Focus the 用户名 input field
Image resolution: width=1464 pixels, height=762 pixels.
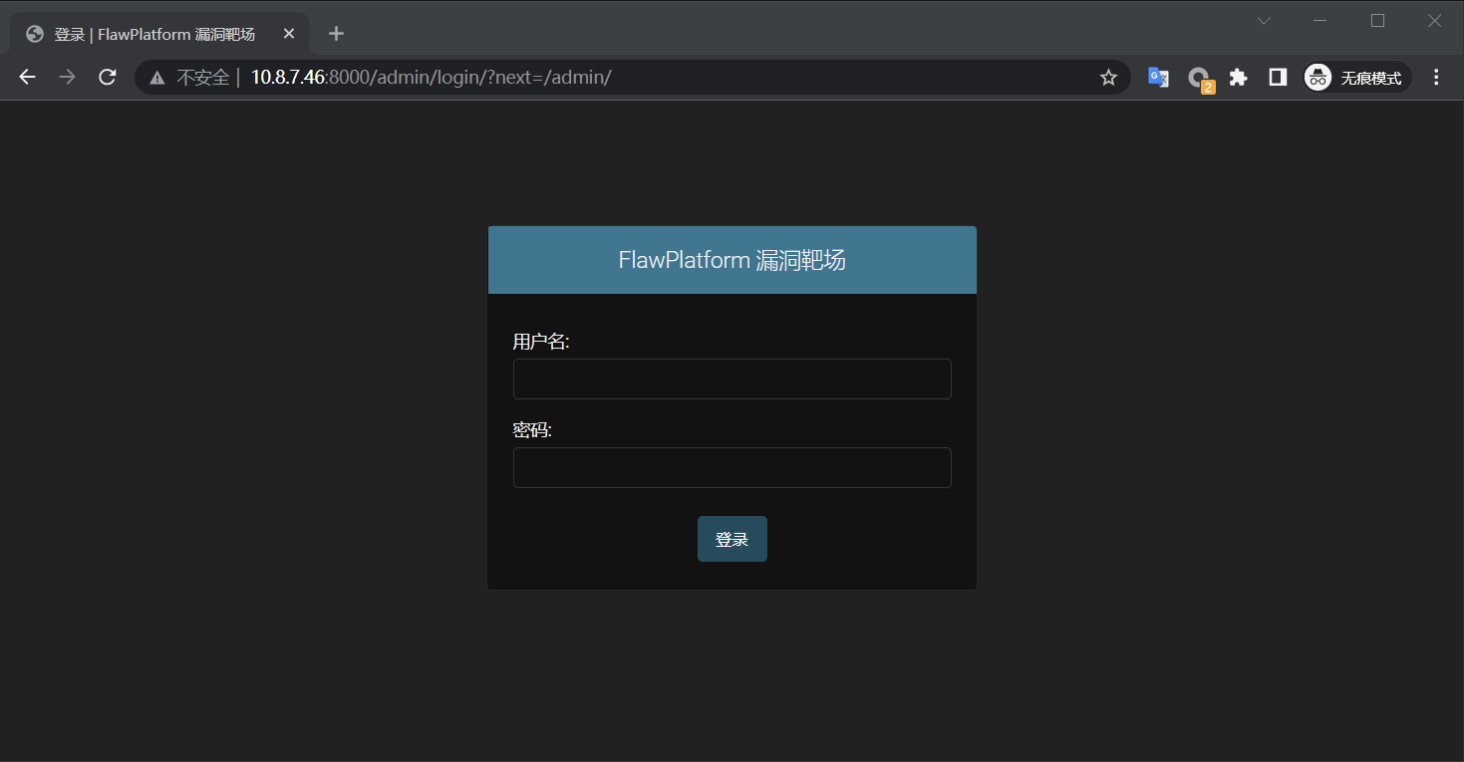tap(732, 380)
